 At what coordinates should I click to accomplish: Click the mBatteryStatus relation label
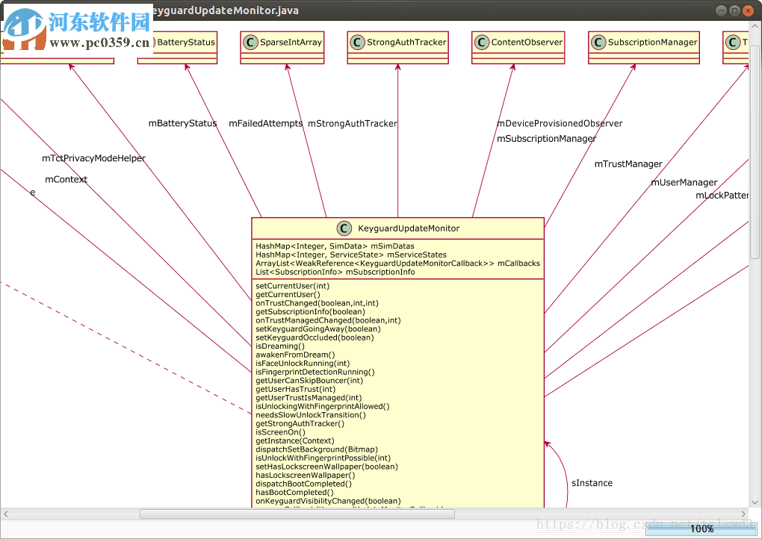click(x=183, y=123)
